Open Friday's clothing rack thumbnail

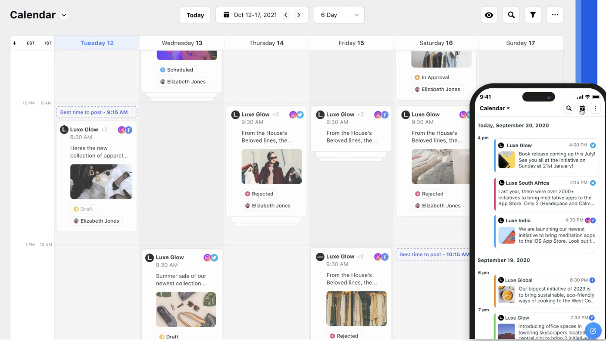click(356, 309)
